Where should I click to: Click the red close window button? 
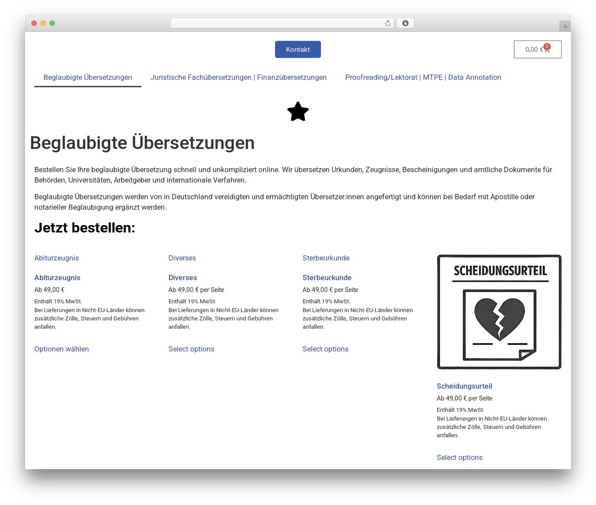tap(34, 23)
